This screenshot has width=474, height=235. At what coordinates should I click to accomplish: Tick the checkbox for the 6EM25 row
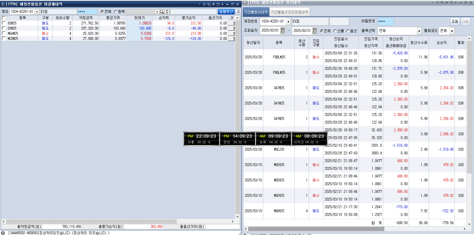[4, 23]
